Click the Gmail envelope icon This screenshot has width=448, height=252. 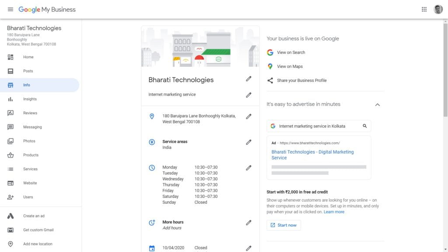[10, 230]
